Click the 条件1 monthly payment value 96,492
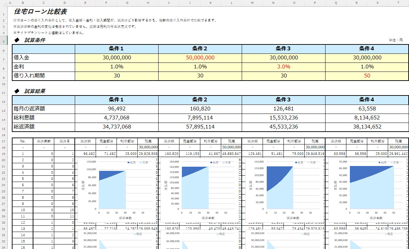 (x=117, y=109)
